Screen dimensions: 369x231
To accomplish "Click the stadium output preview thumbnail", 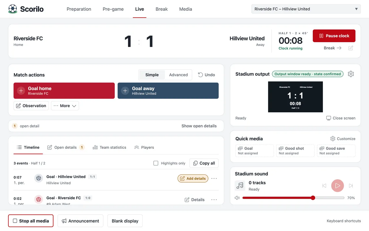I will pyautogui.click(x=295, y=97).
